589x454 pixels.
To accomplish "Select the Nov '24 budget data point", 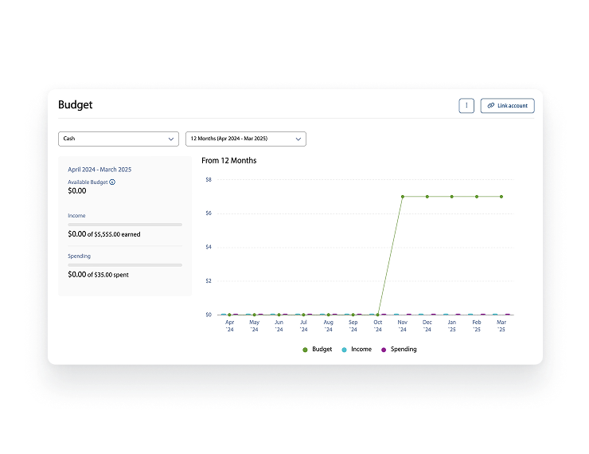I will 402,197.
